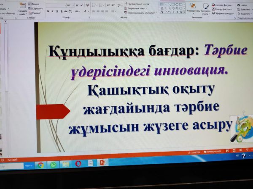Screen dimensions: 253x189
Task: Clear all formatting with the eraser icon
Action: [x=87, y=5]
